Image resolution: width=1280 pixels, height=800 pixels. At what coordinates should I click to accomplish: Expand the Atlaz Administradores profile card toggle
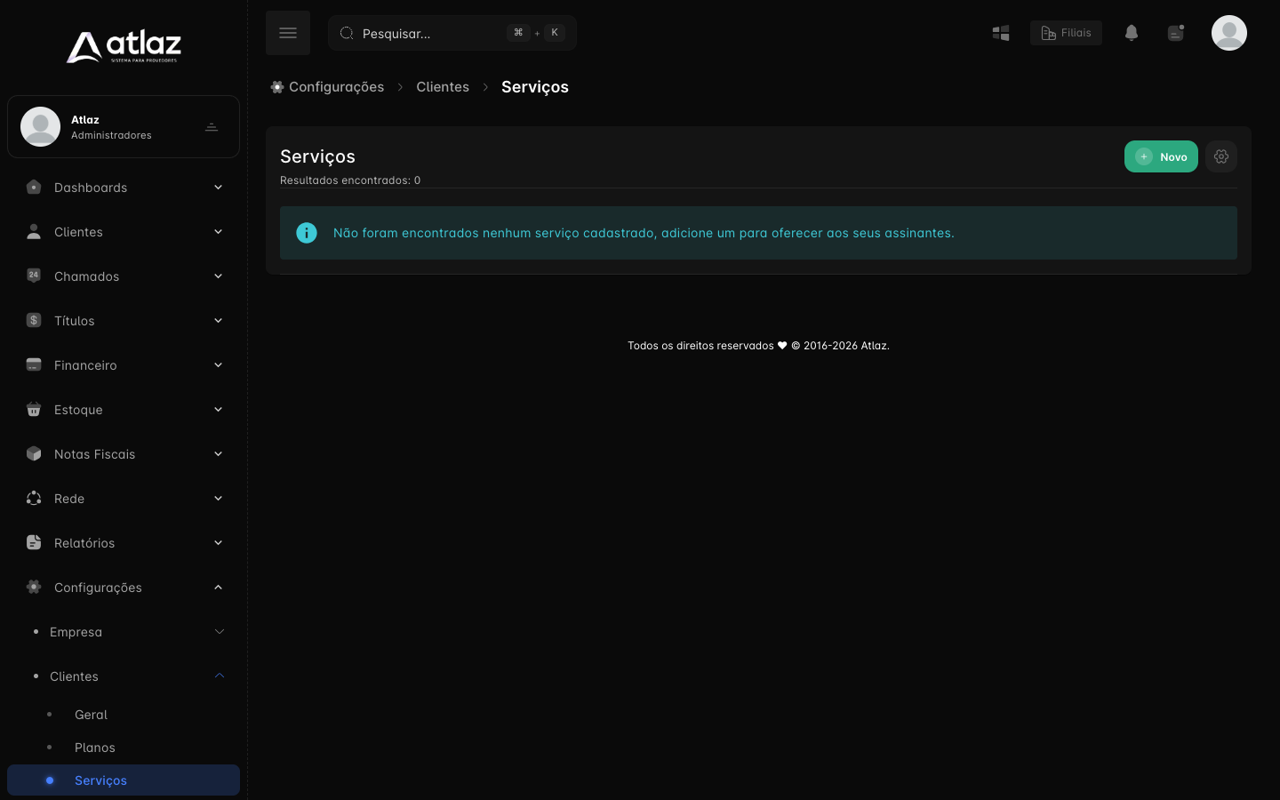(212, 127)
